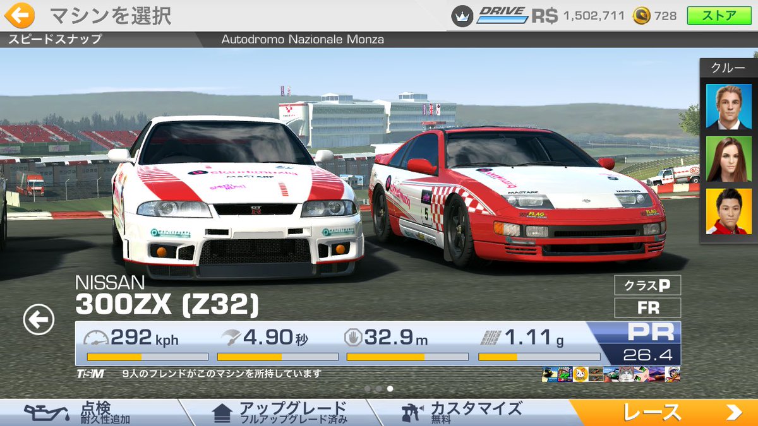Viewport: 758px width, 426px height.
Task: Start the race with レース button
Action: click(663, 412)
